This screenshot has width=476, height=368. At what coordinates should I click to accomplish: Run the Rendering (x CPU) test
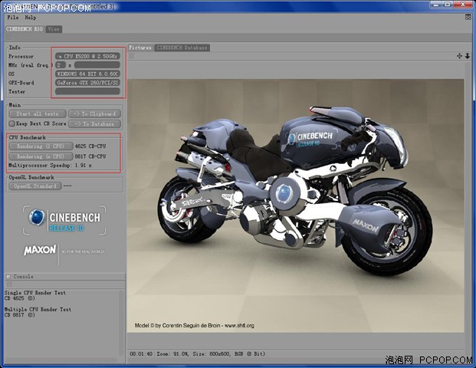(x=41, y=156)
